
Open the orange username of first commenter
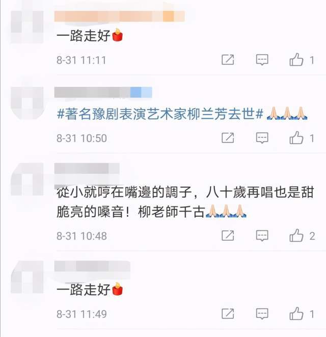119,16
